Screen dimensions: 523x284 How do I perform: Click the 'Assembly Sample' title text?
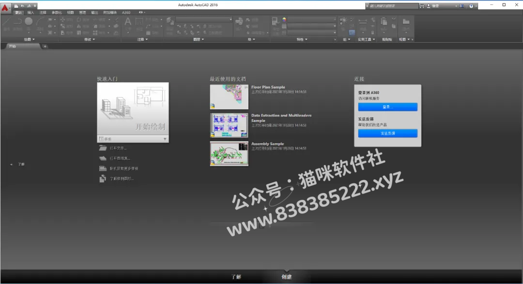click(x=267, y=144)
